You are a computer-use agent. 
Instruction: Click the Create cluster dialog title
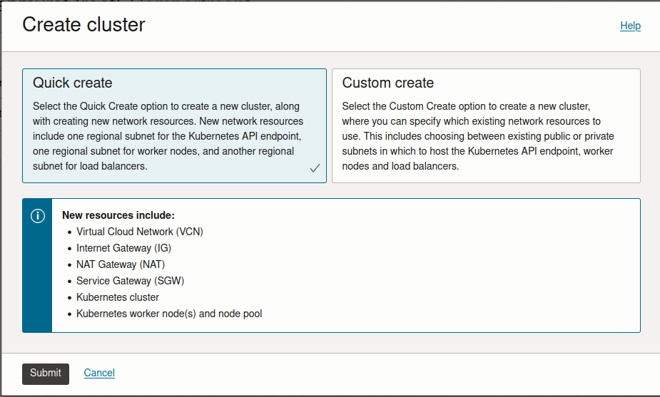point(83,25)
